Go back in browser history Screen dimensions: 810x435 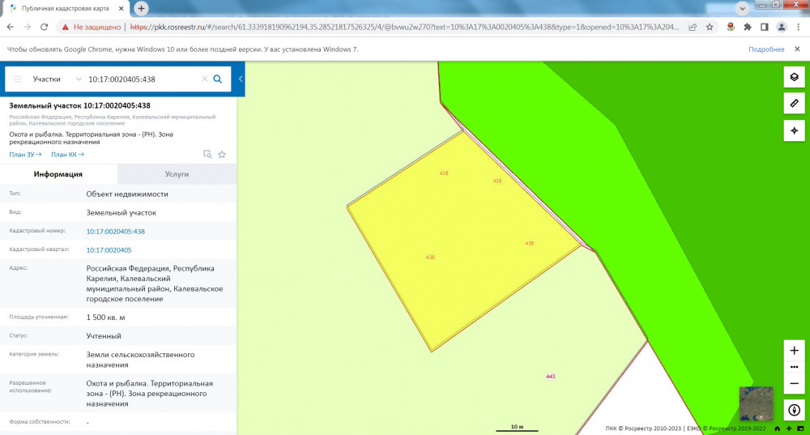tap(11, 27)
